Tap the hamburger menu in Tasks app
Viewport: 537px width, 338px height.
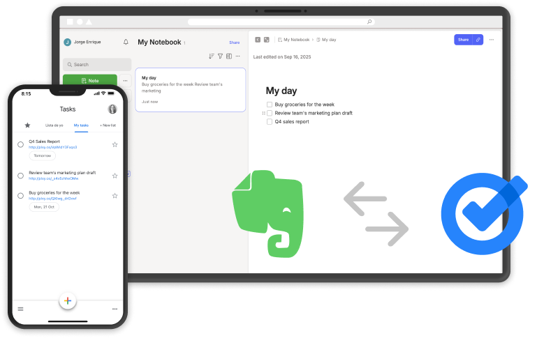pyautogui.click(x=20, y=309)
